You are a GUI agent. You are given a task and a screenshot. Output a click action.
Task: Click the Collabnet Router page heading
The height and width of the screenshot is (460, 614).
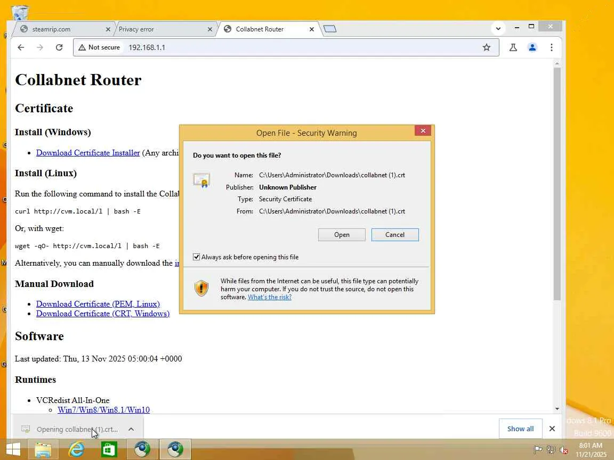click(78, 80)
